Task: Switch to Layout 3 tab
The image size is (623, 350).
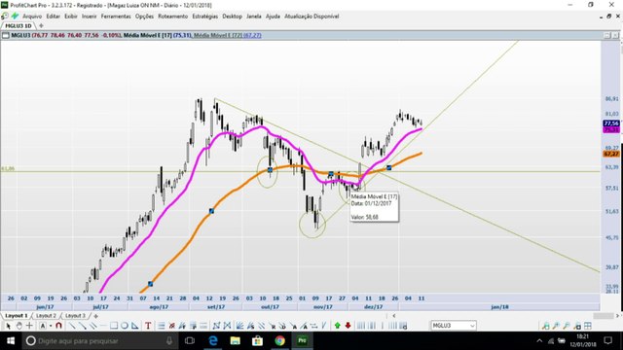Action: (76, 316)
